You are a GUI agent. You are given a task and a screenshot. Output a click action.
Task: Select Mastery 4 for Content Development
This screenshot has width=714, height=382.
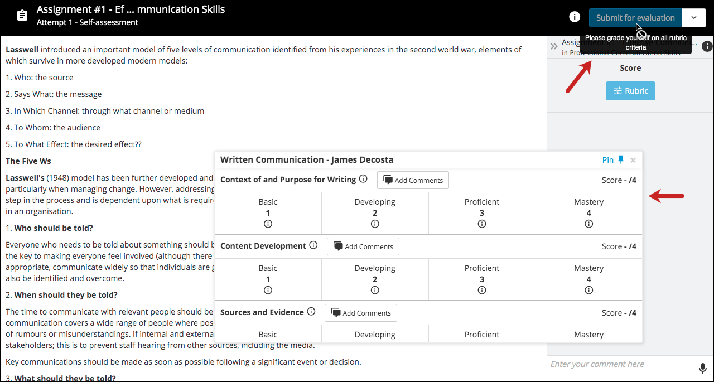pyautogui.click(x=589, y=279)
